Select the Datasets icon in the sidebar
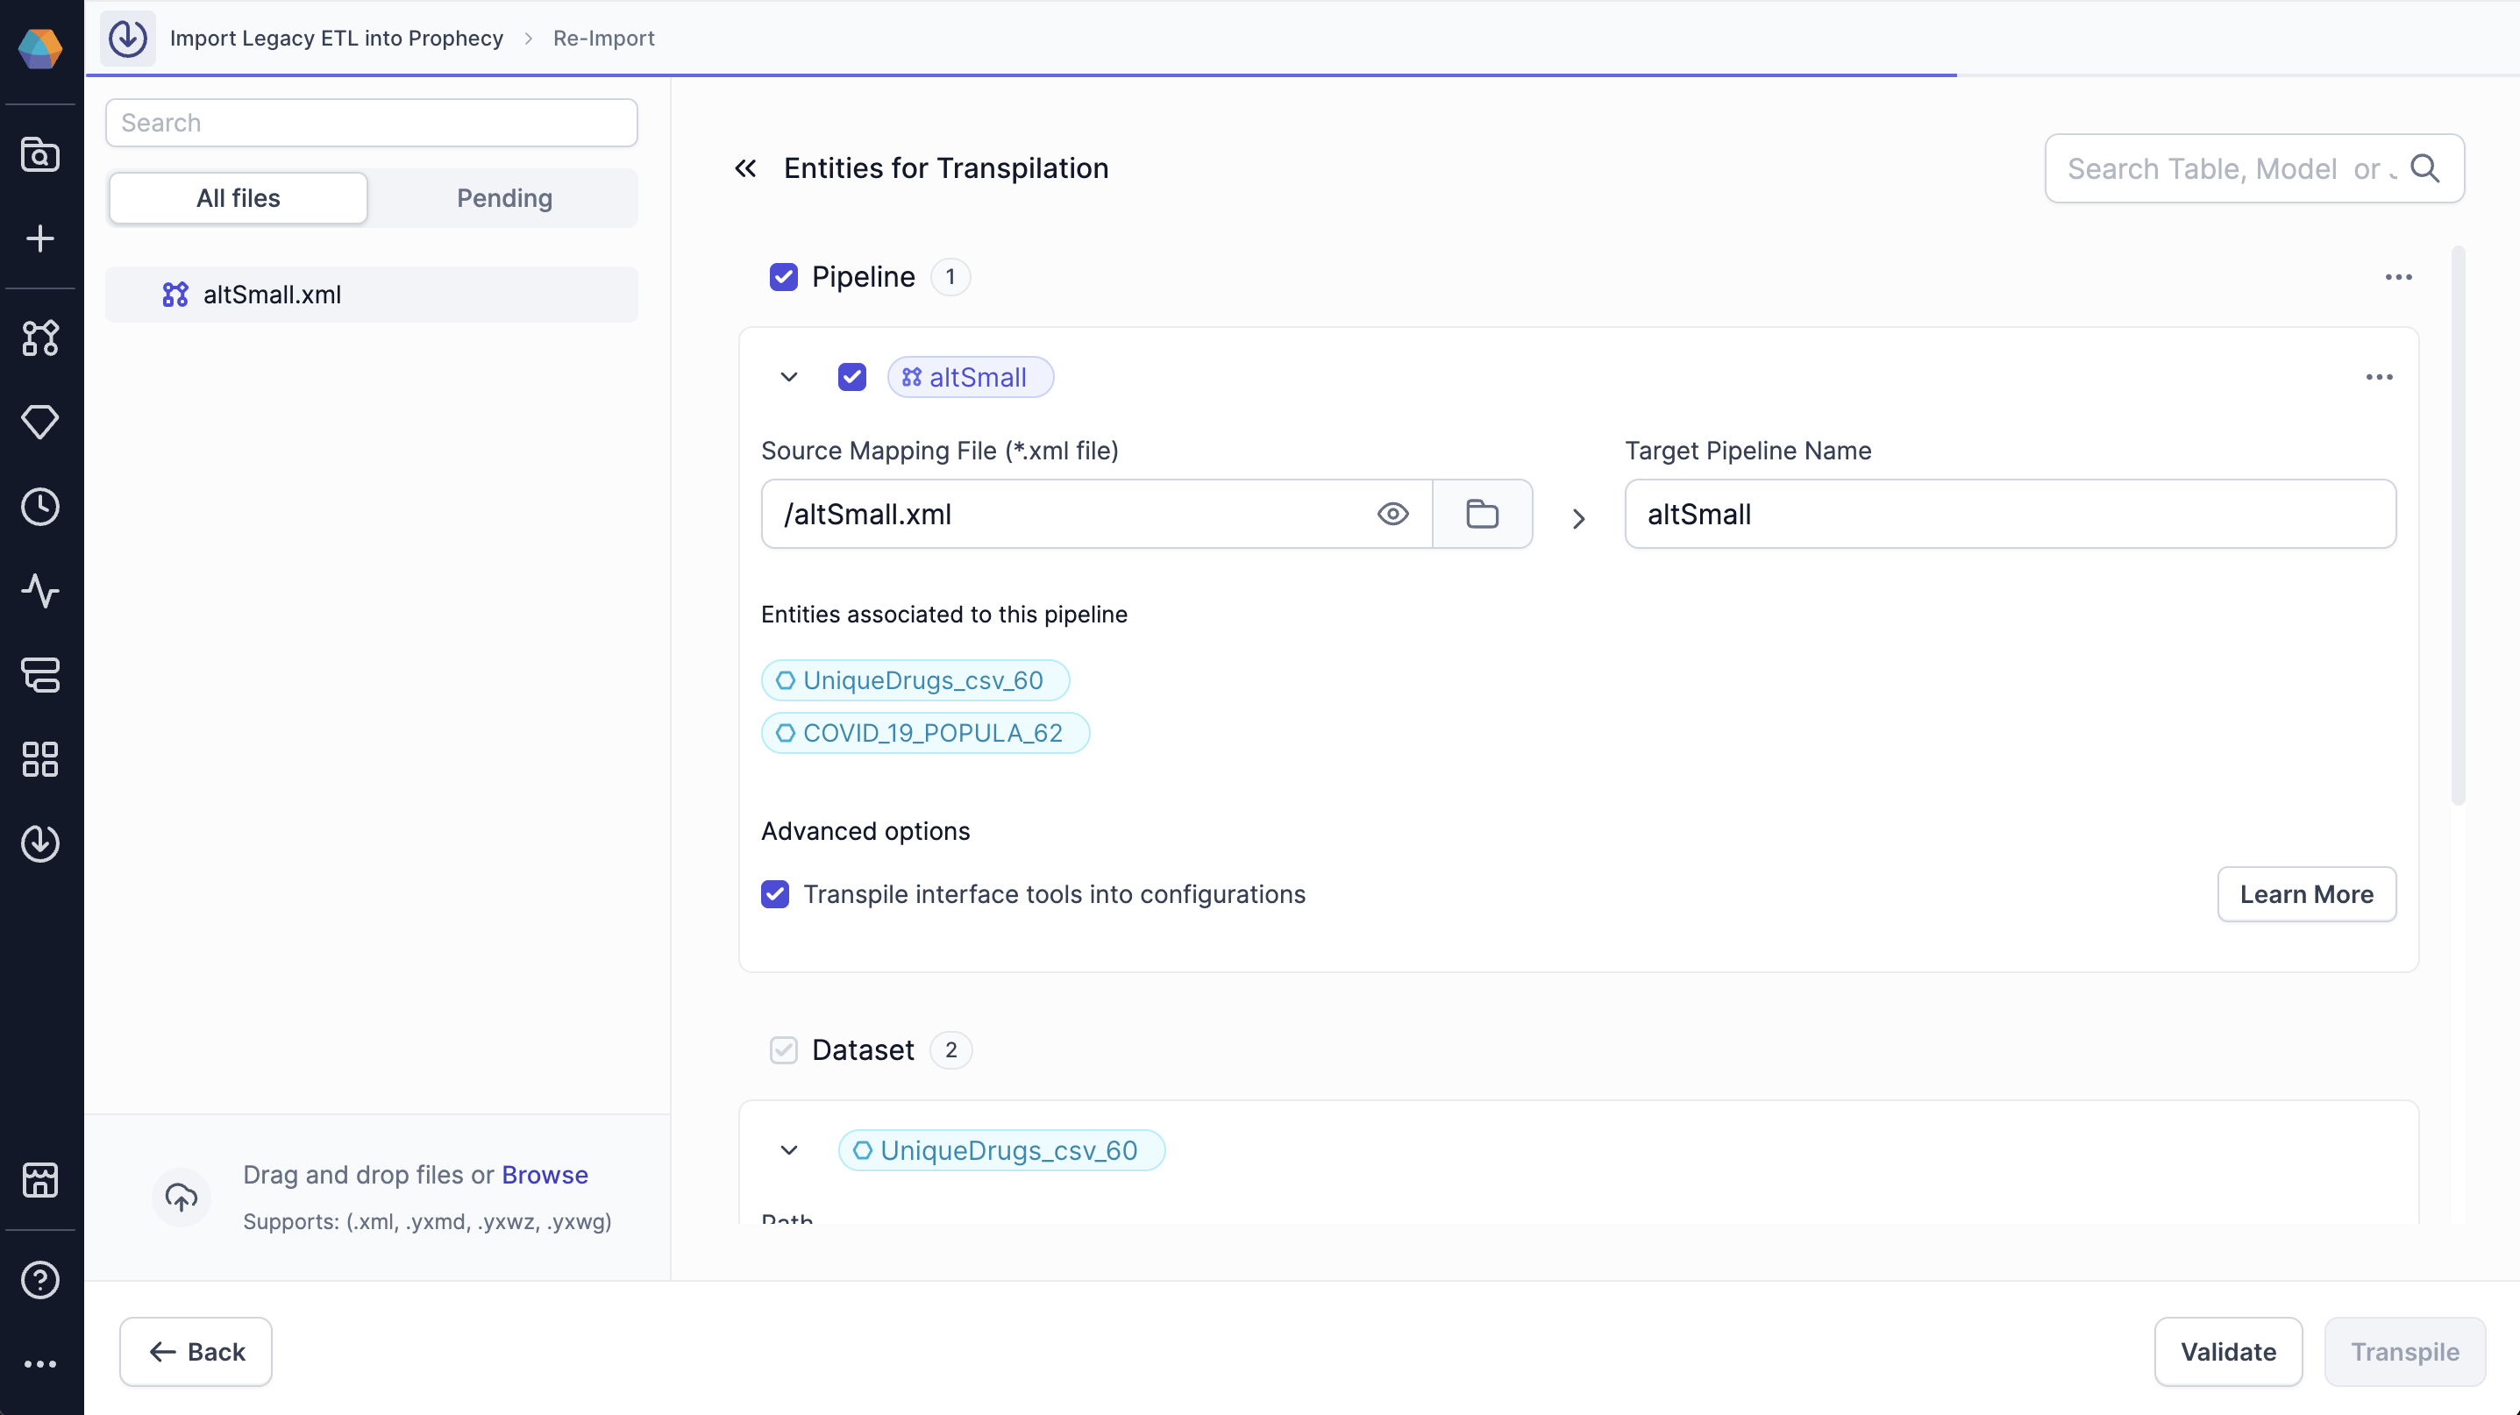Screen dimensions: 2520x1415 point(40,676)
